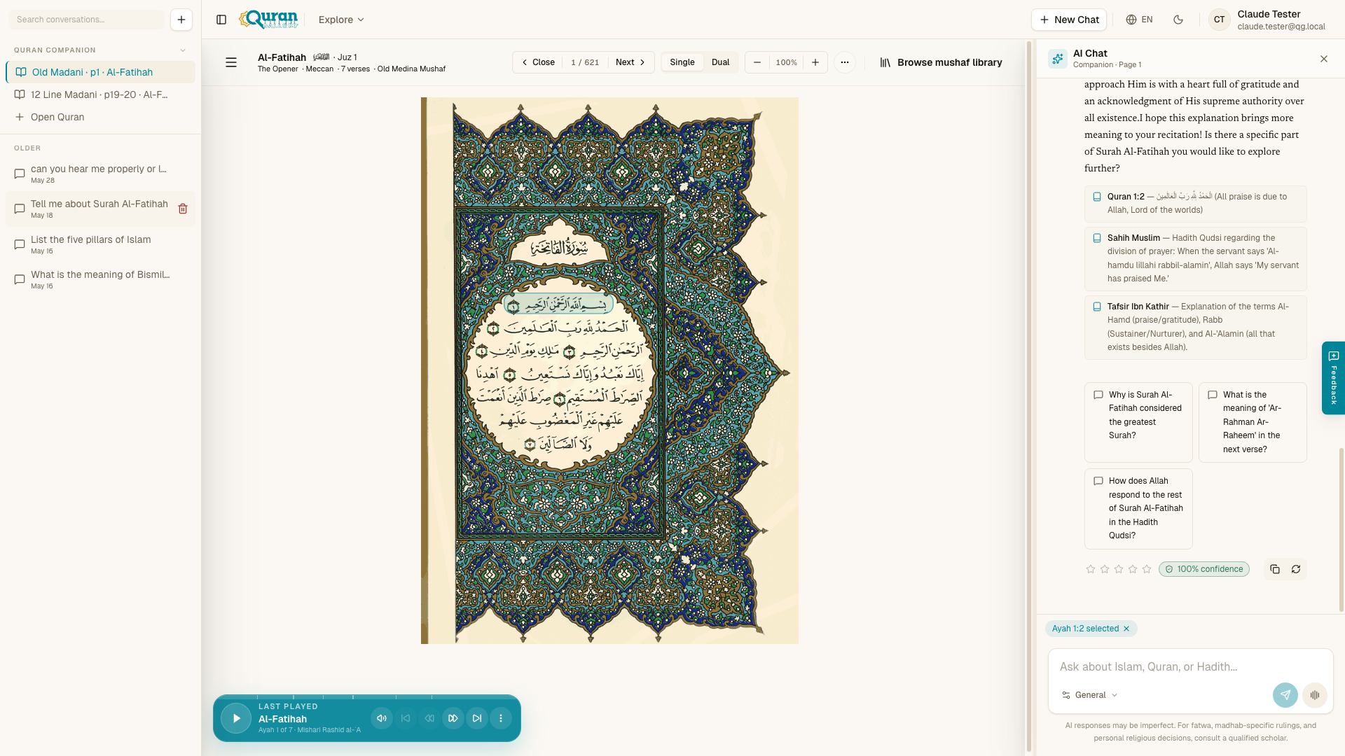Open the EN language selector
Image resolution: width=1345 pixels, height=756 pixels.
coord(1139,20)
